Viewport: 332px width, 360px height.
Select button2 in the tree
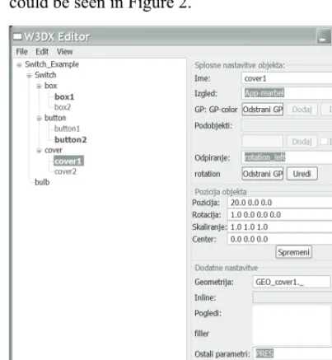[71, 139]
